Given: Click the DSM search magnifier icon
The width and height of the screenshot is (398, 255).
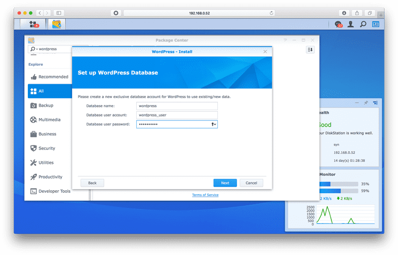Looking at the screenshot, I should pyautogui.click(x=363, y=24).
